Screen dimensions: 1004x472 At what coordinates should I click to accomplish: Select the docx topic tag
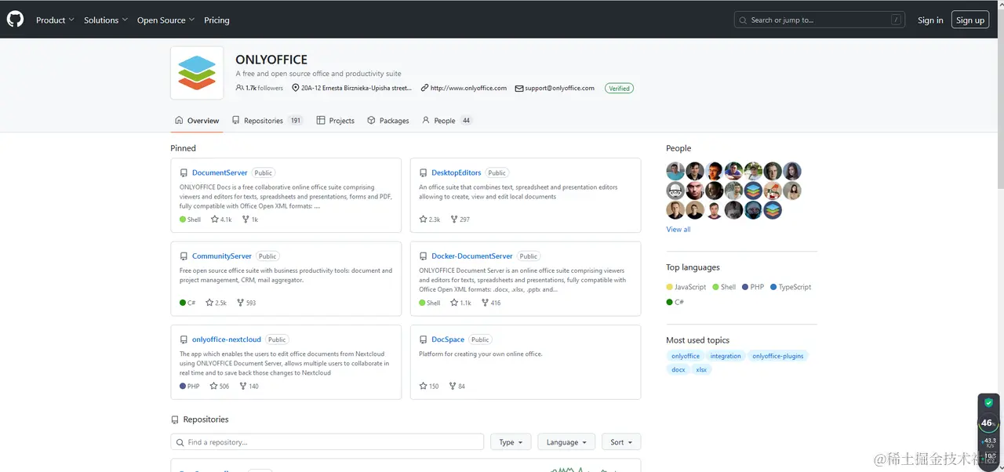point(678,369)
